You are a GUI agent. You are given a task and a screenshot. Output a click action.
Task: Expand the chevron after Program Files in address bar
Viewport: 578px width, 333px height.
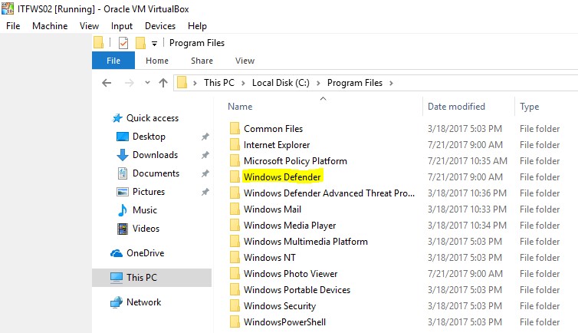coord(391,83)
